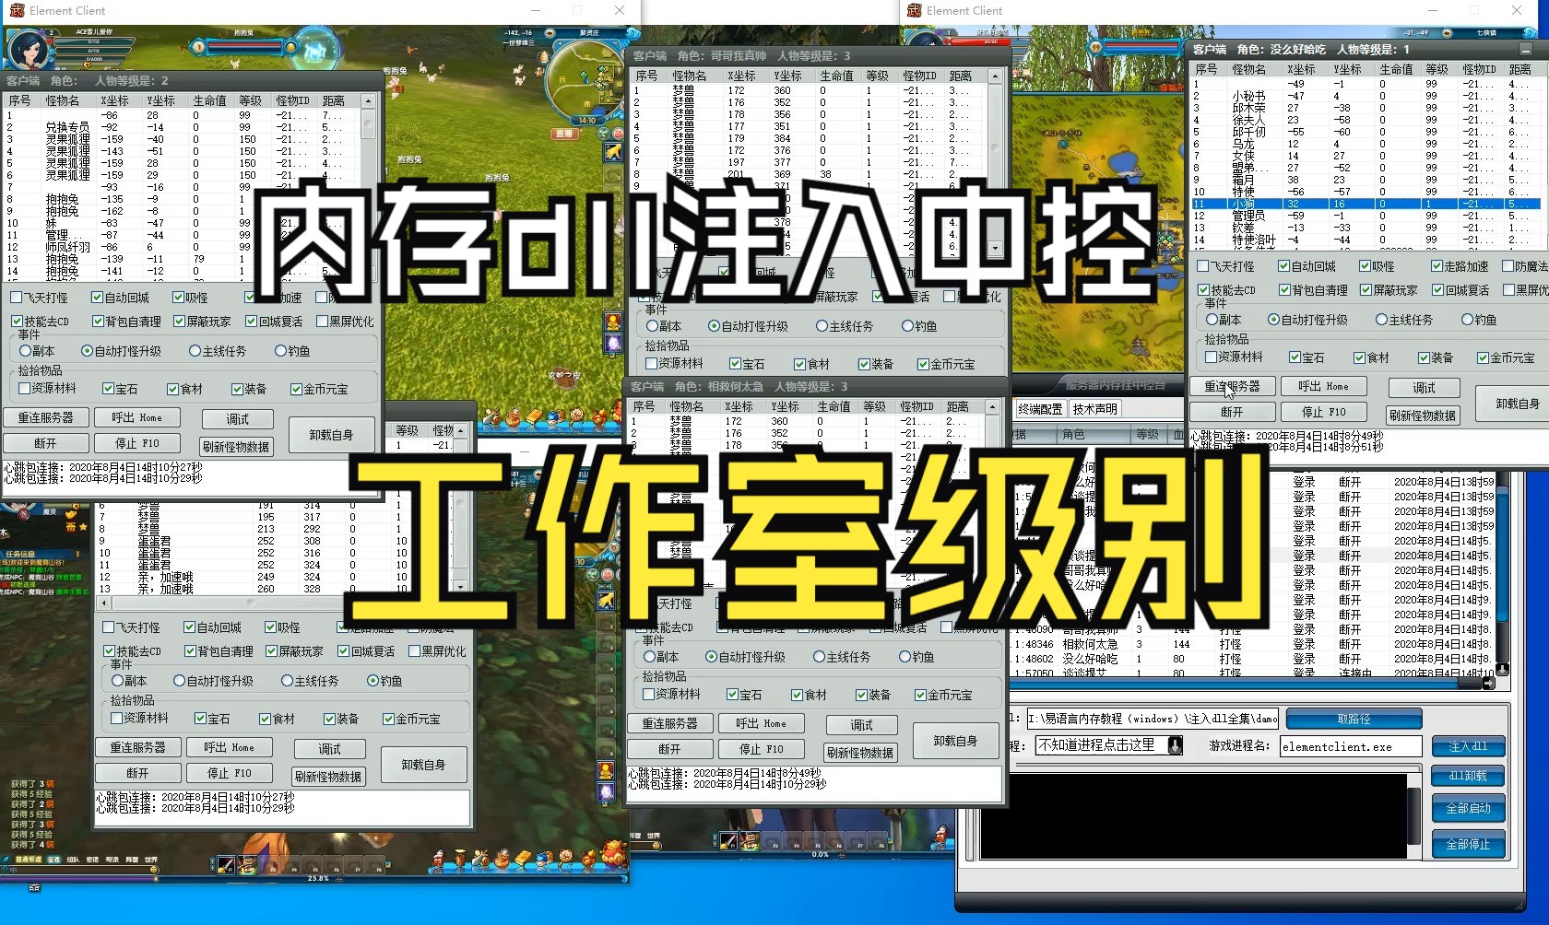Collapse the right 客户端 panel with the dash control
1549x925 pixels.
click(x=1526, y=49)
